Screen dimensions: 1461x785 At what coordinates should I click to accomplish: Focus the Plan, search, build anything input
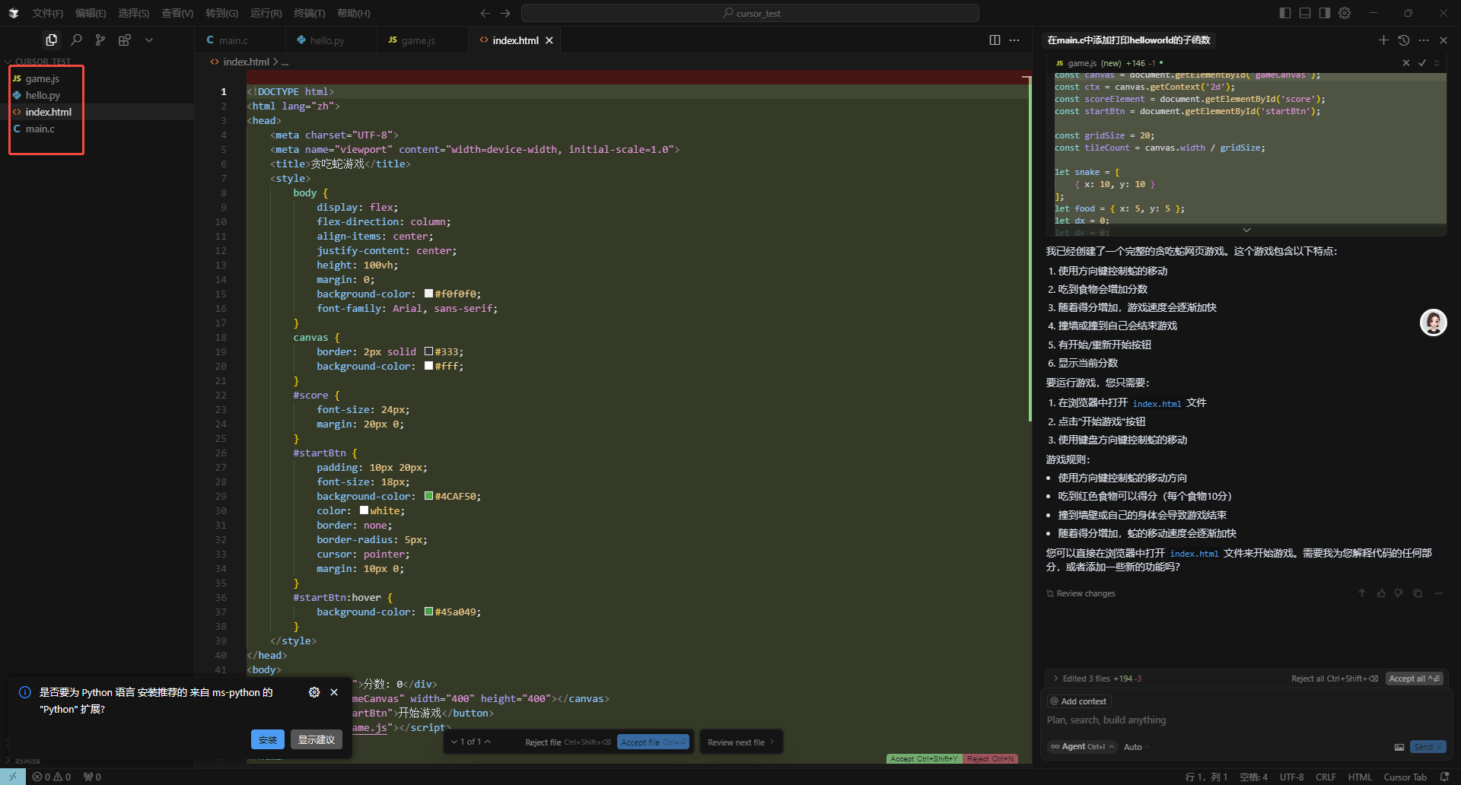click(x=1244, y=720)
